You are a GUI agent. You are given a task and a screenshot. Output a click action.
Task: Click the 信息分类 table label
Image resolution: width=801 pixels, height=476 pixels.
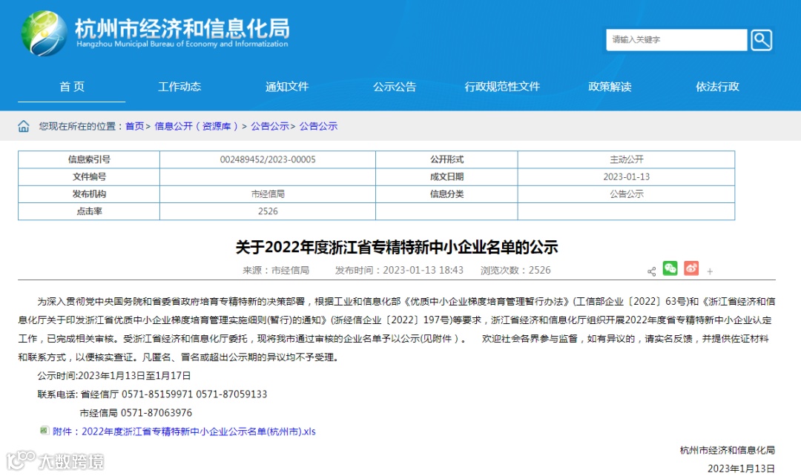click(446, 194)
